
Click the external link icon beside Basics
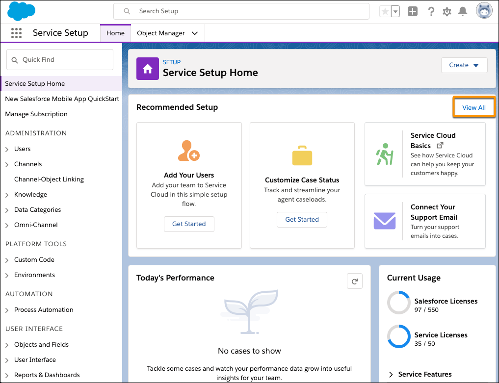[x=440, y=145]
